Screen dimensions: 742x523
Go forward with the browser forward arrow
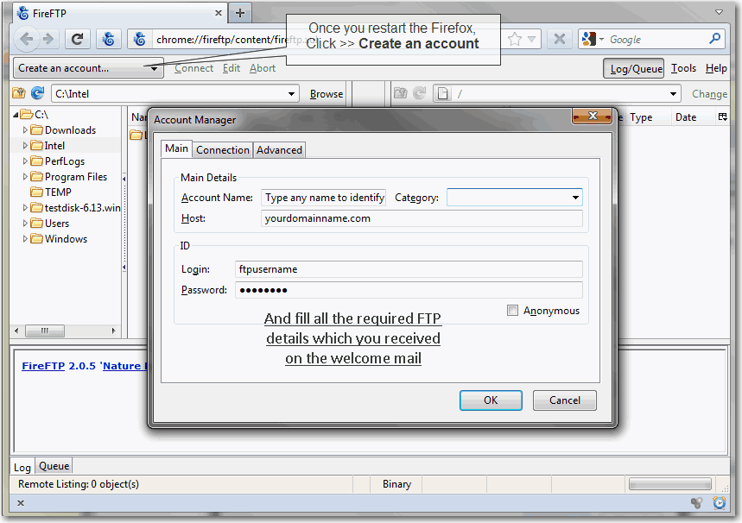(48, 39)
